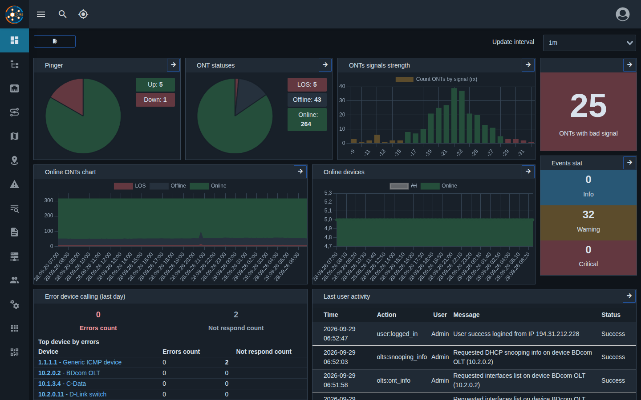Open the map icon in sidebar
This screenshot has width=641, height=400.
pyautogui.click(x=14, y=136)
